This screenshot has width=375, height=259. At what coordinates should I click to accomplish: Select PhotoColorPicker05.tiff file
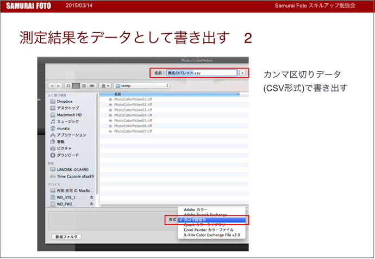(130, 120)
